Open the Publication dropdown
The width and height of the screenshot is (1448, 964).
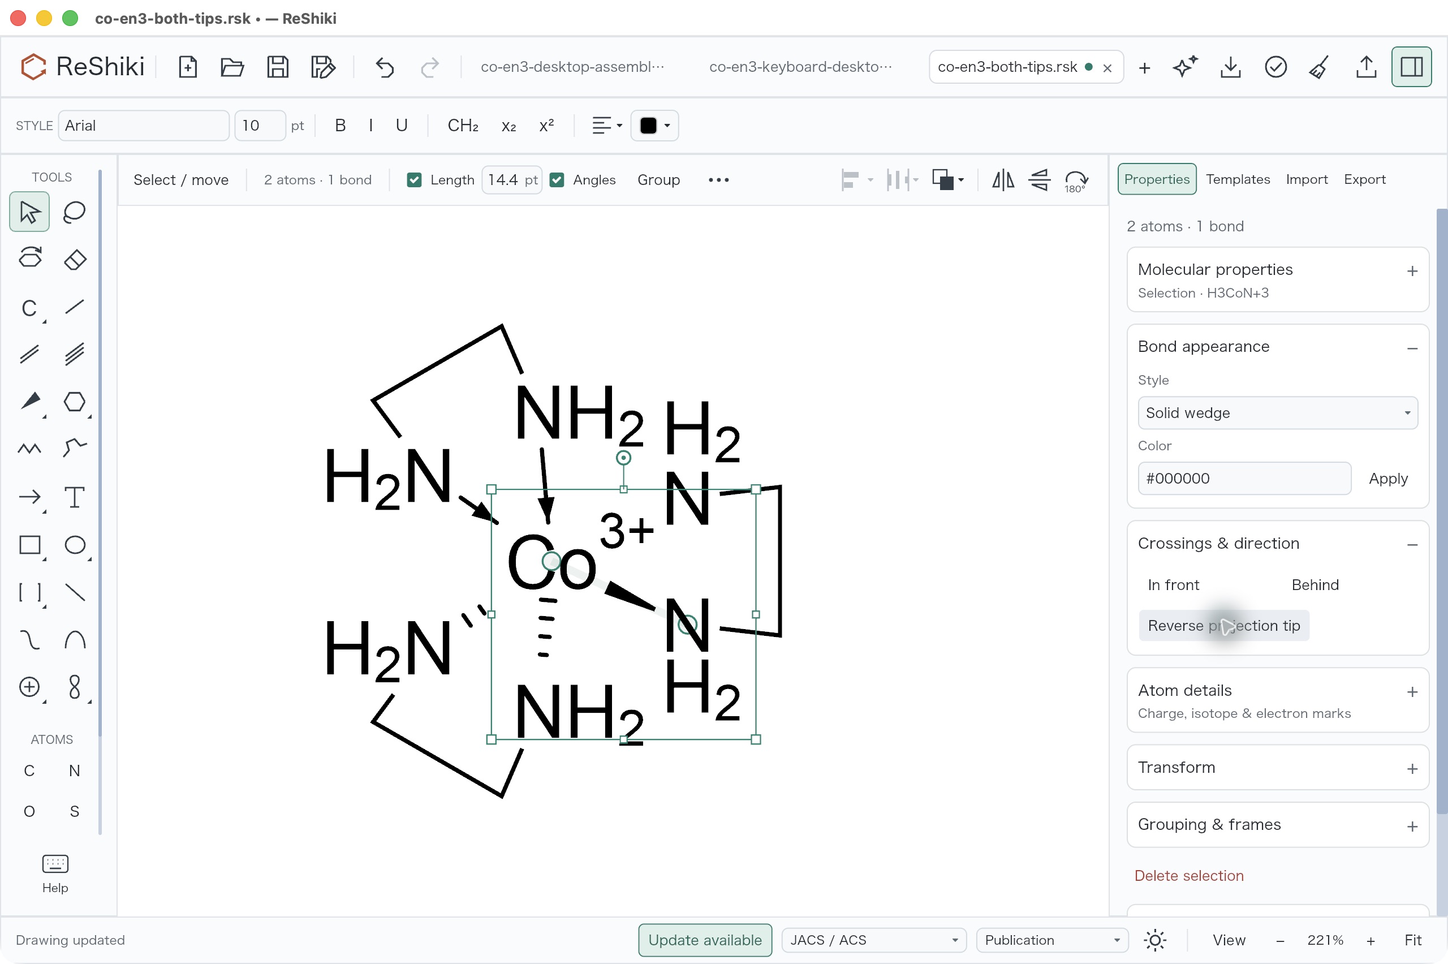click(1051, 940)
